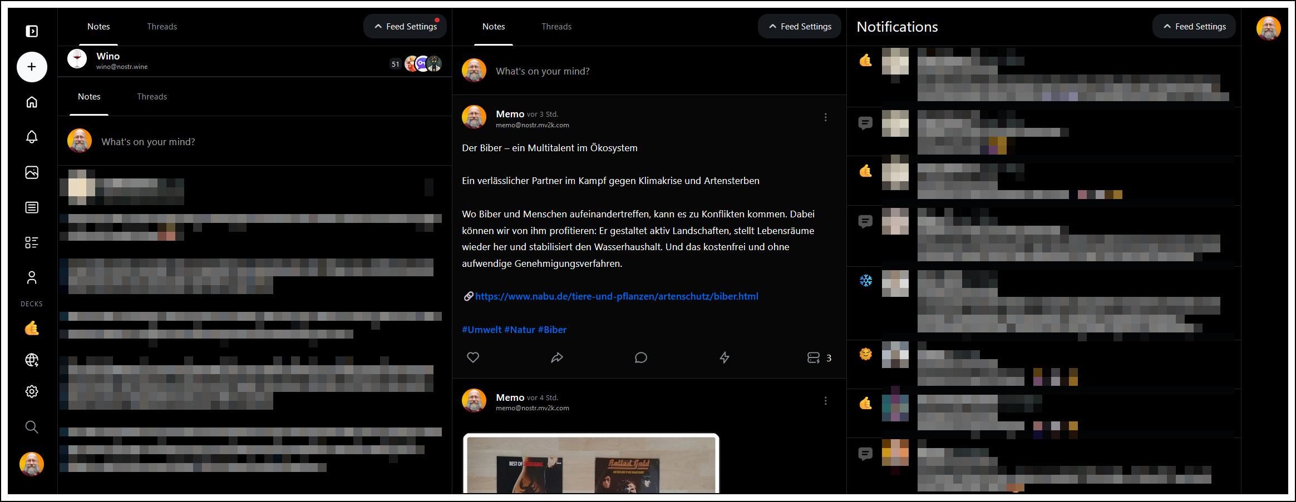Open the settings gear icon
Image resolution: width=1296 pixels, height=502 pixels.
[x=32, y=391]
